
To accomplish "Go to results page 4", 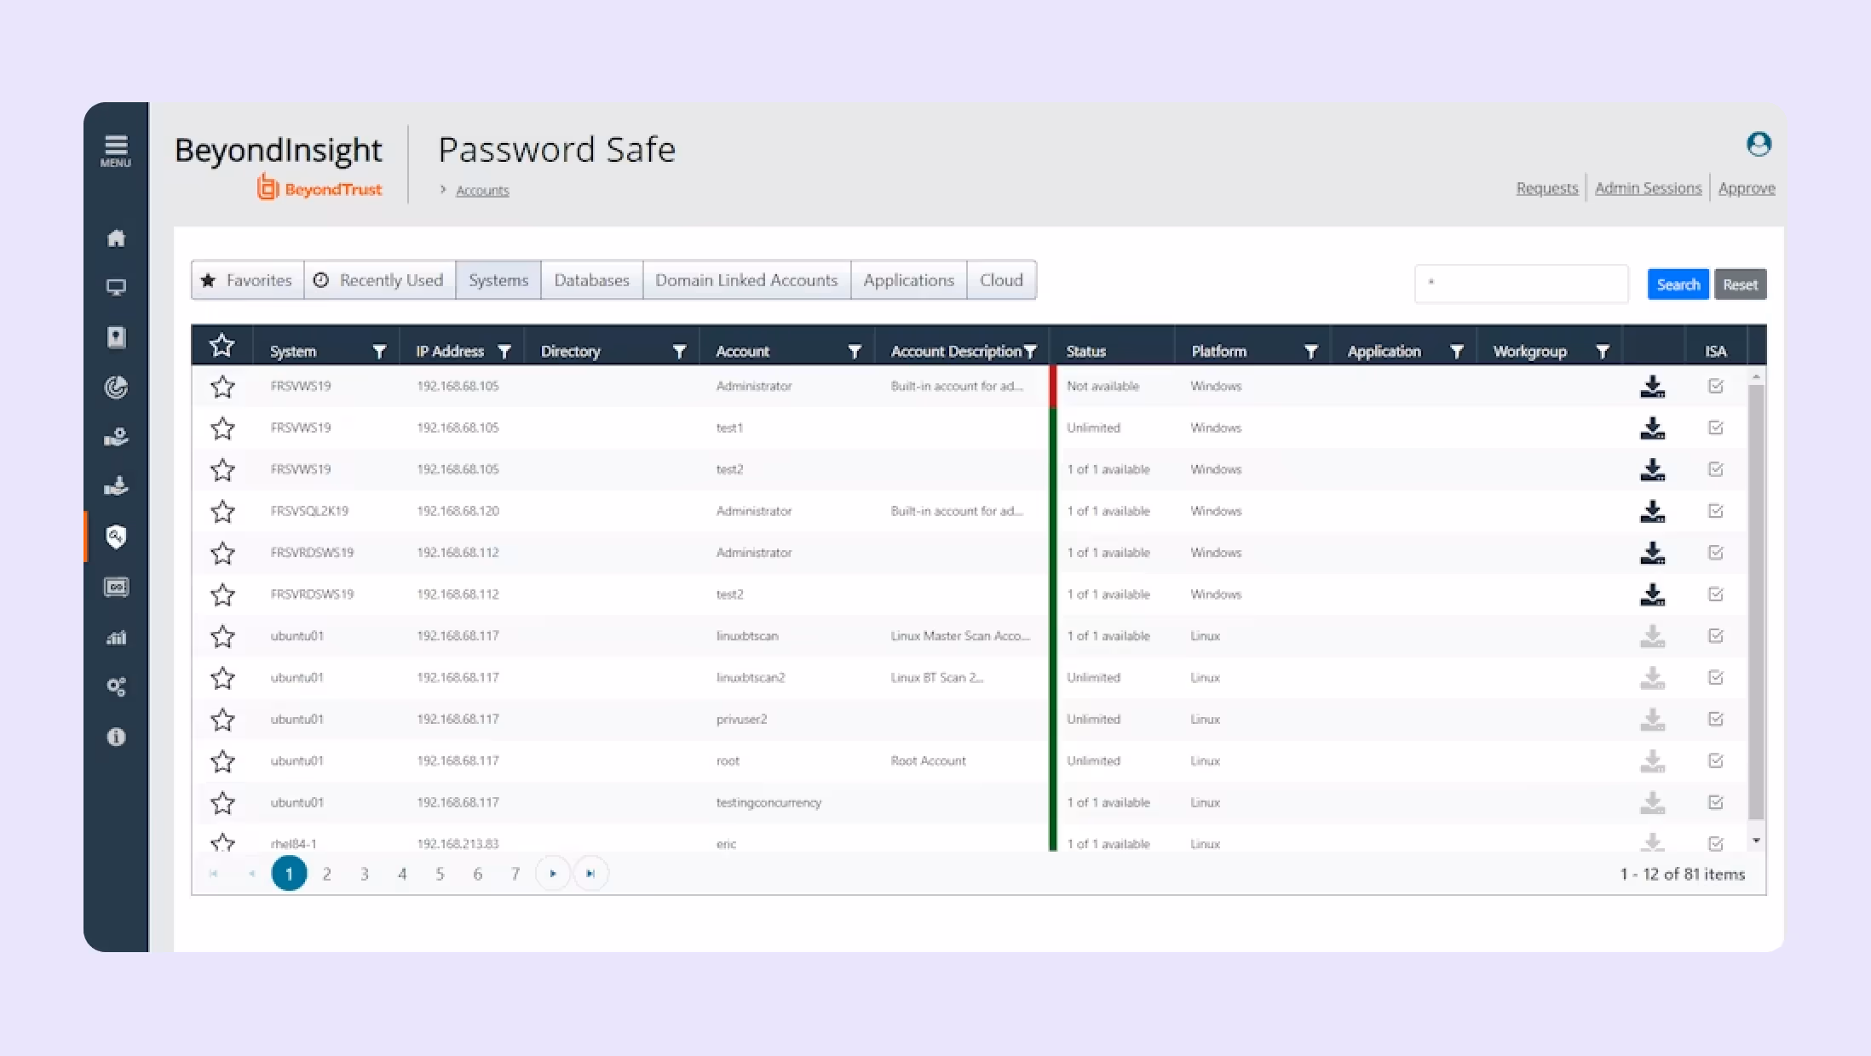I will [402, 873].
